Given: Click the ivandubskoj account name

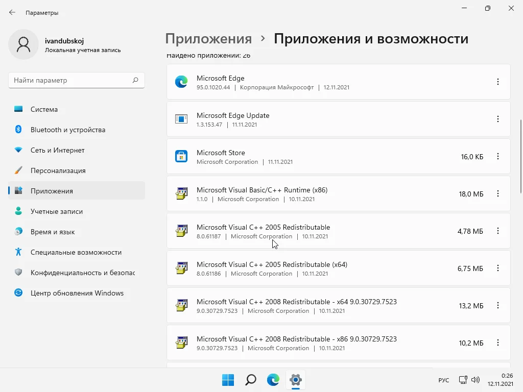Looking at the screenshot, I should tap(64, 41).
